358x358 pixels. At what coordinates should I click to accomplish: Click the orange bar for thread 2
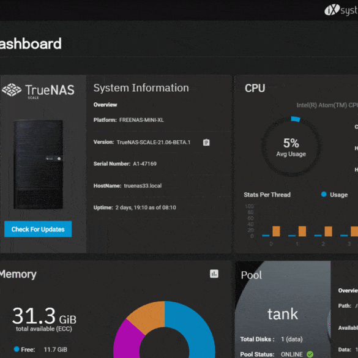coord(328,231)
